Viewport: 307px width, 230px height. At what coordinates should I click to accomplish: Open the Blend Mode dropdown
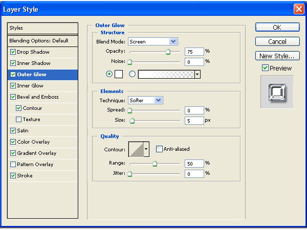tap(152, 41)
